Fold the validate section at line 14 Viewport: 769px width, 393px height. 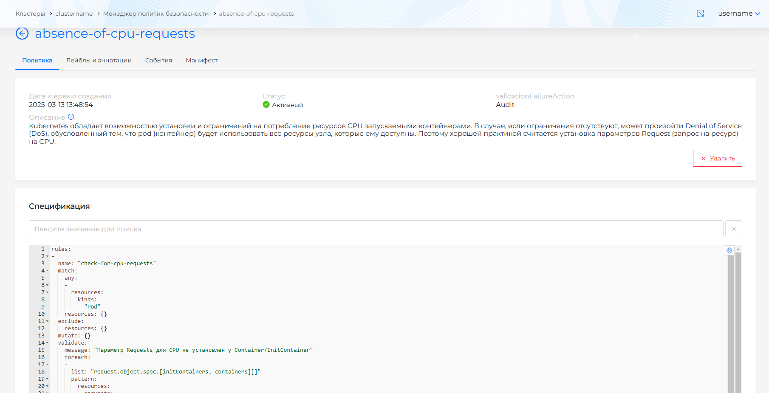[47, 343]
